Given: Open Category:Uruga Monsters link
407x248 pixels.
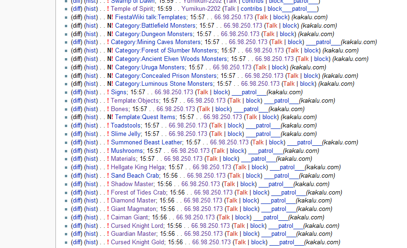Looking at the screenshot, I should tap(150, 68).
